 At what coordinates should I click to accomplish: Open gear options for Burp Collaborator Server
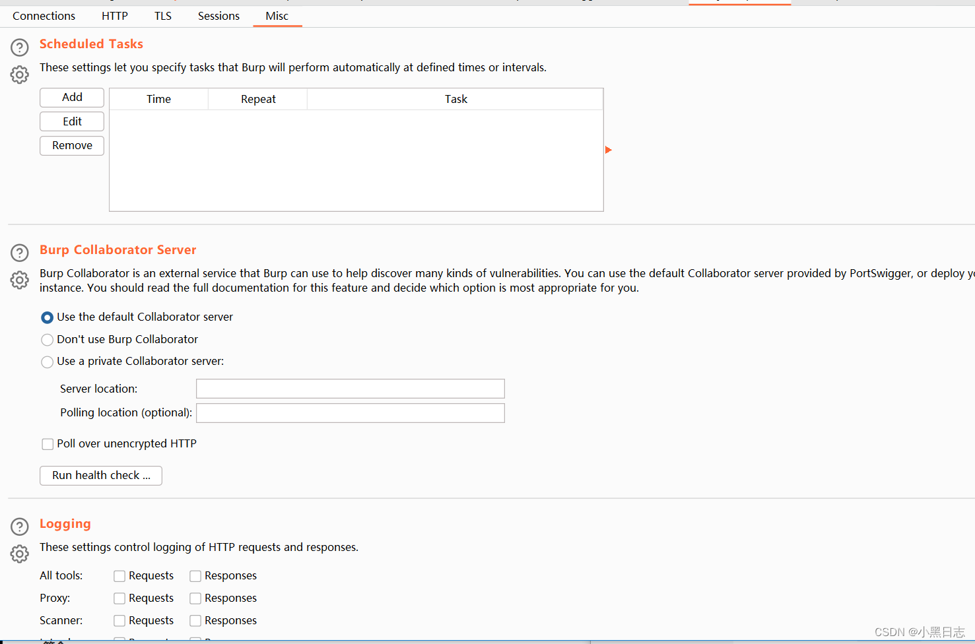[20, 280]
